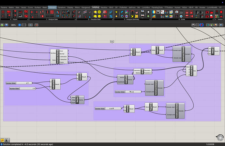Click the blue eyeball icon in Extra
225x146 pixels.
coord(181,16)
